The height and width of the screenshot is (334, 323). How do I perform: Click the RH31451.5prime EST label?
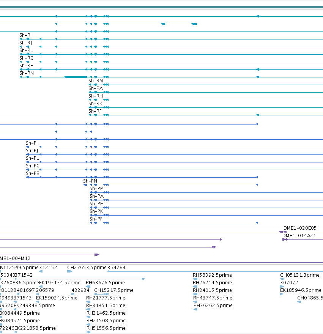click(x=106, y=306)
